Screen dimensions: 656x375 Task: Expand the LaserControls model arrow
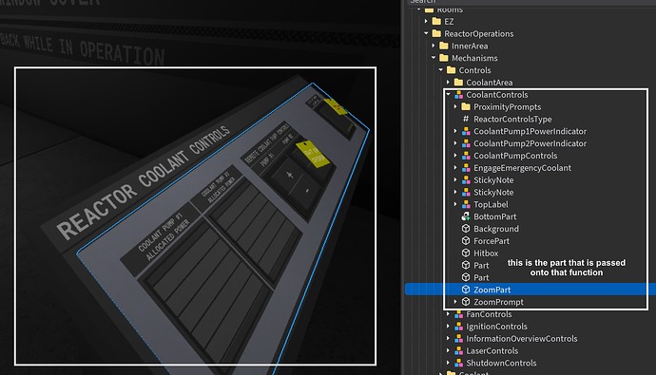point(448,350)
